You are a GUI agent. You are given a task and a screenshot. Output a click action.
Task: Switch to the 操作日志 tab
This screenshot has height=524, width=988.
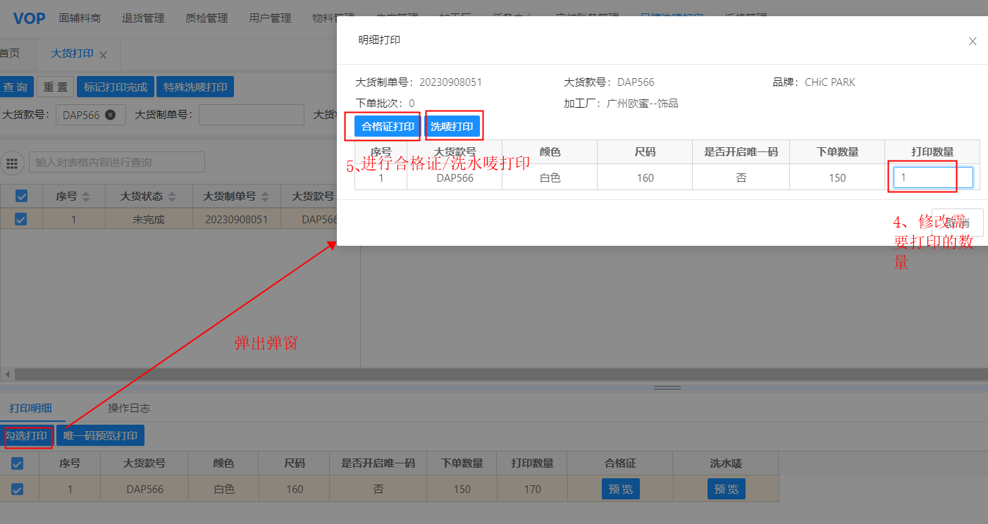tap(128, 408)
